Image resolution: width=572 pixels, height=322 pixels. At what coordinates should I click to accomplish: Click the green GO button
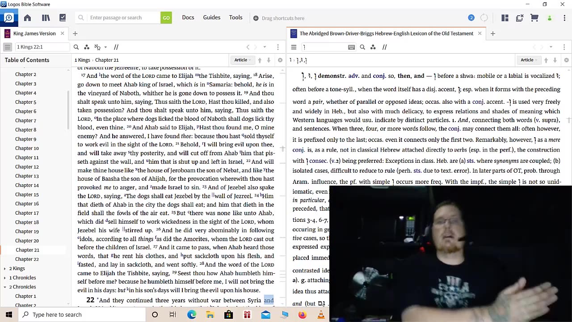pos(166,18)
